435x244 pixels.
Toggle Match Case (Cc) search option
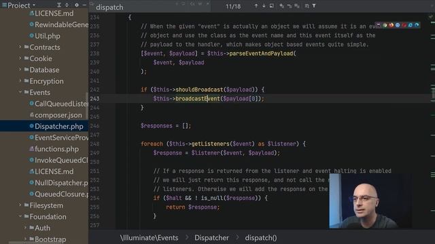[192, 4]
